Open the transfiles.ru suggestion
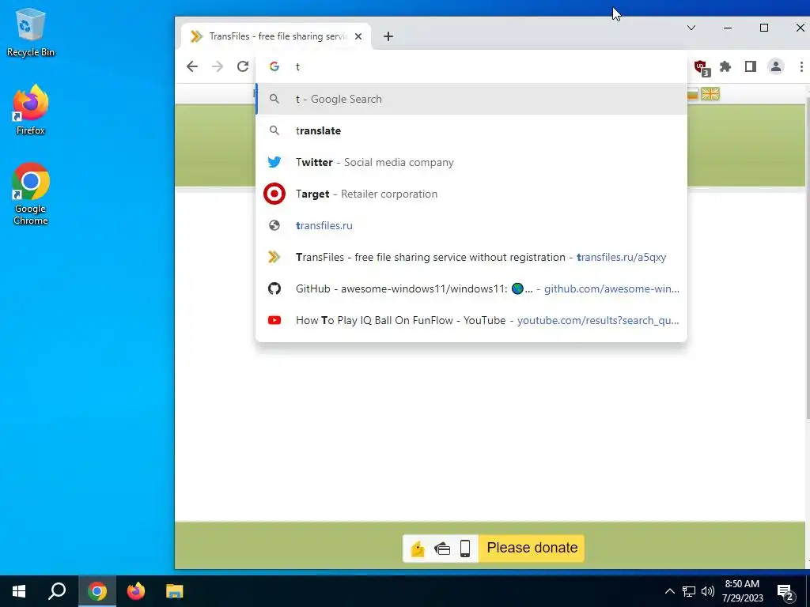 click(x=471, y=225)
